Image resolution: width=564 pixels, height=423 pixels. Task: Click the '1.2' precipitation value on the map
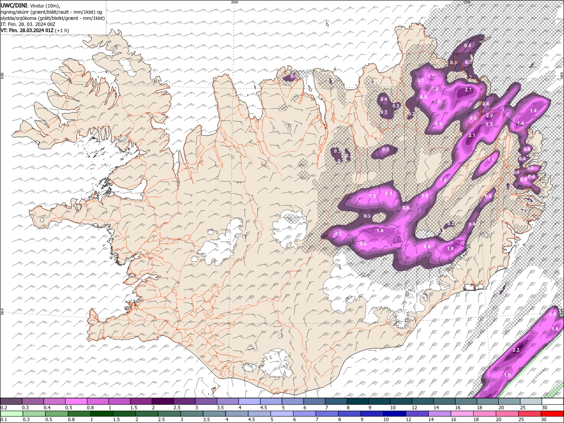(x=431, y=77)
